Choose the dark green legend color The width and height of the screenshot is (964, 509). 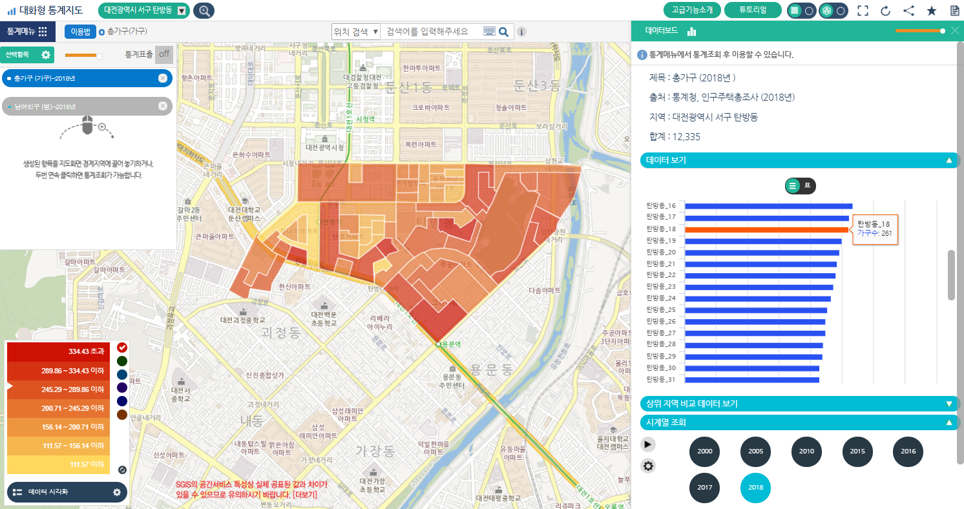point(122,360)
